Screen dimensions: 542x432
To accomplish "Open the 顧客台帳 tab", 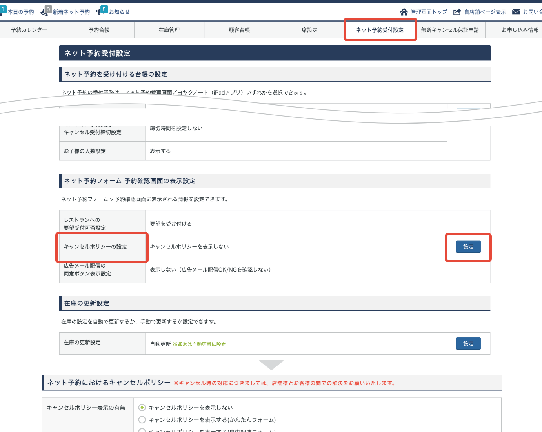I will (239, 30).
